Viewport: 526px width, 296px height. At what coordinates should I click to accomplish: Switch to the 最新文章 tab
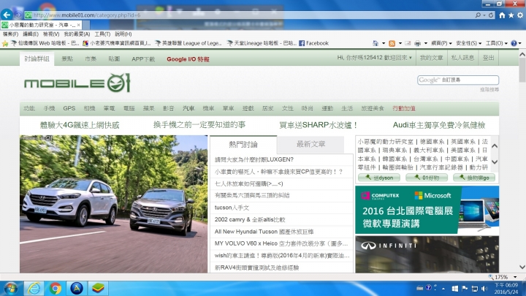[x=310, y=144]
